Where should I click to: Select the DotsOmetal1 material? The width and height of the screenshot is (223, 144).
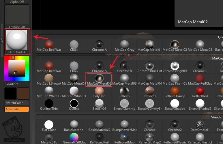[x=200, y=125]
